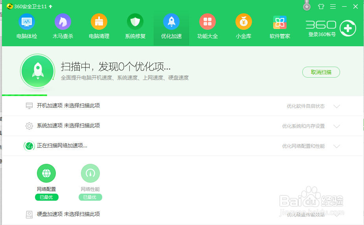Click the 扫描中，发现0个优化项 heading
This screenshot has width=364, height=225.
click(116, 67)
